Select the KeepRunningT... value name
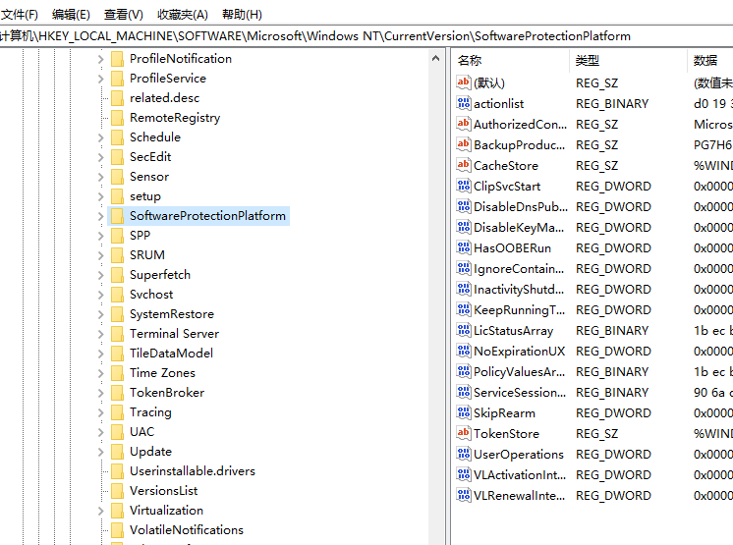The image size is (733, 545). (x=520, y=309)
